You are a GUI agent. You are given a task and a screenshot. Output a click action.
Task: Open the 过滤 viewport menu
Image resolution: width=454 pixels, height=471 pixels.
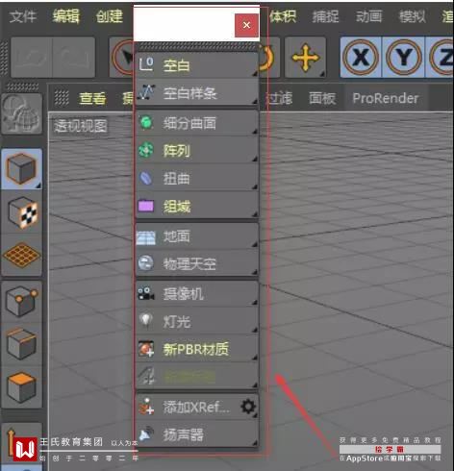coord(279,98)
